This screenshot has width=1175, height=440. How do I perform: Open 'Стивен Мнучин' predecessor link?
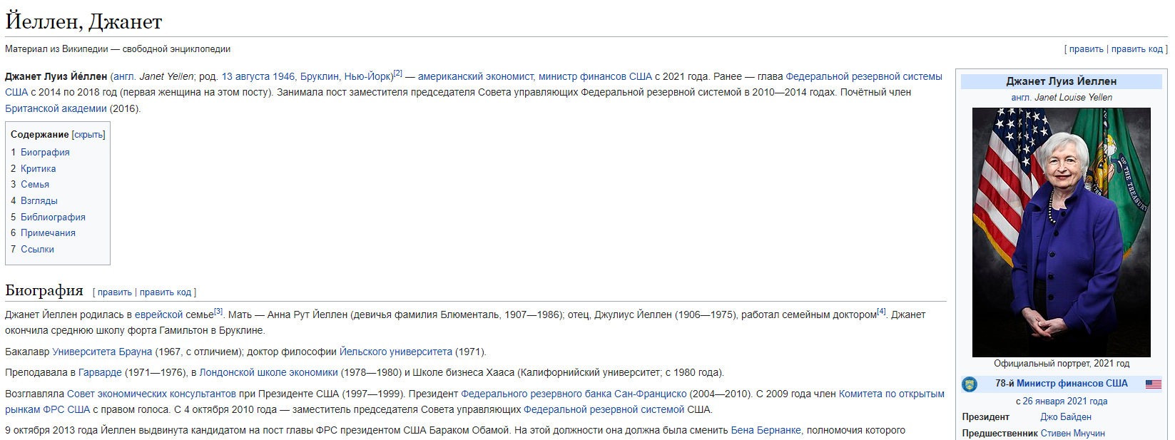pos(1072,434)
